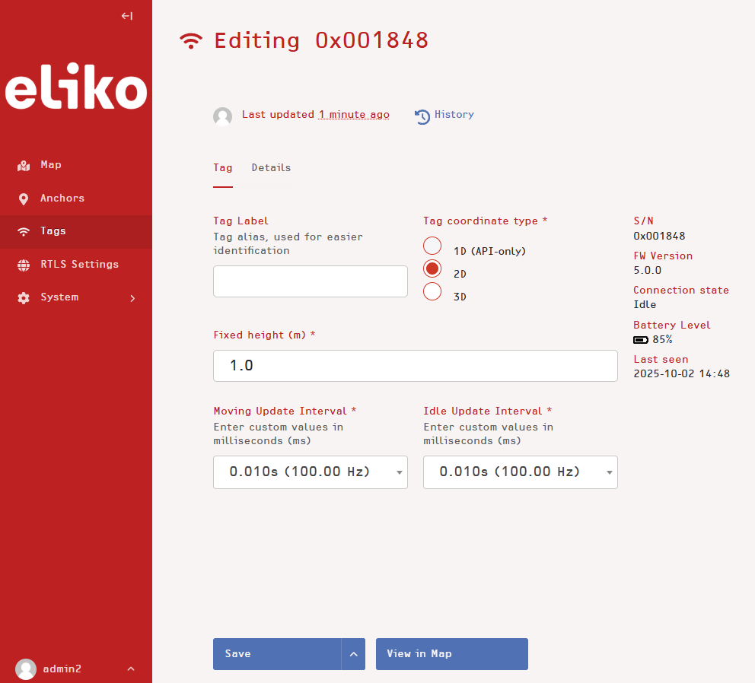This screenshot has width=755, height=683.
Task: Switch to the Tag tab
Action: click(x=222, y=168)
